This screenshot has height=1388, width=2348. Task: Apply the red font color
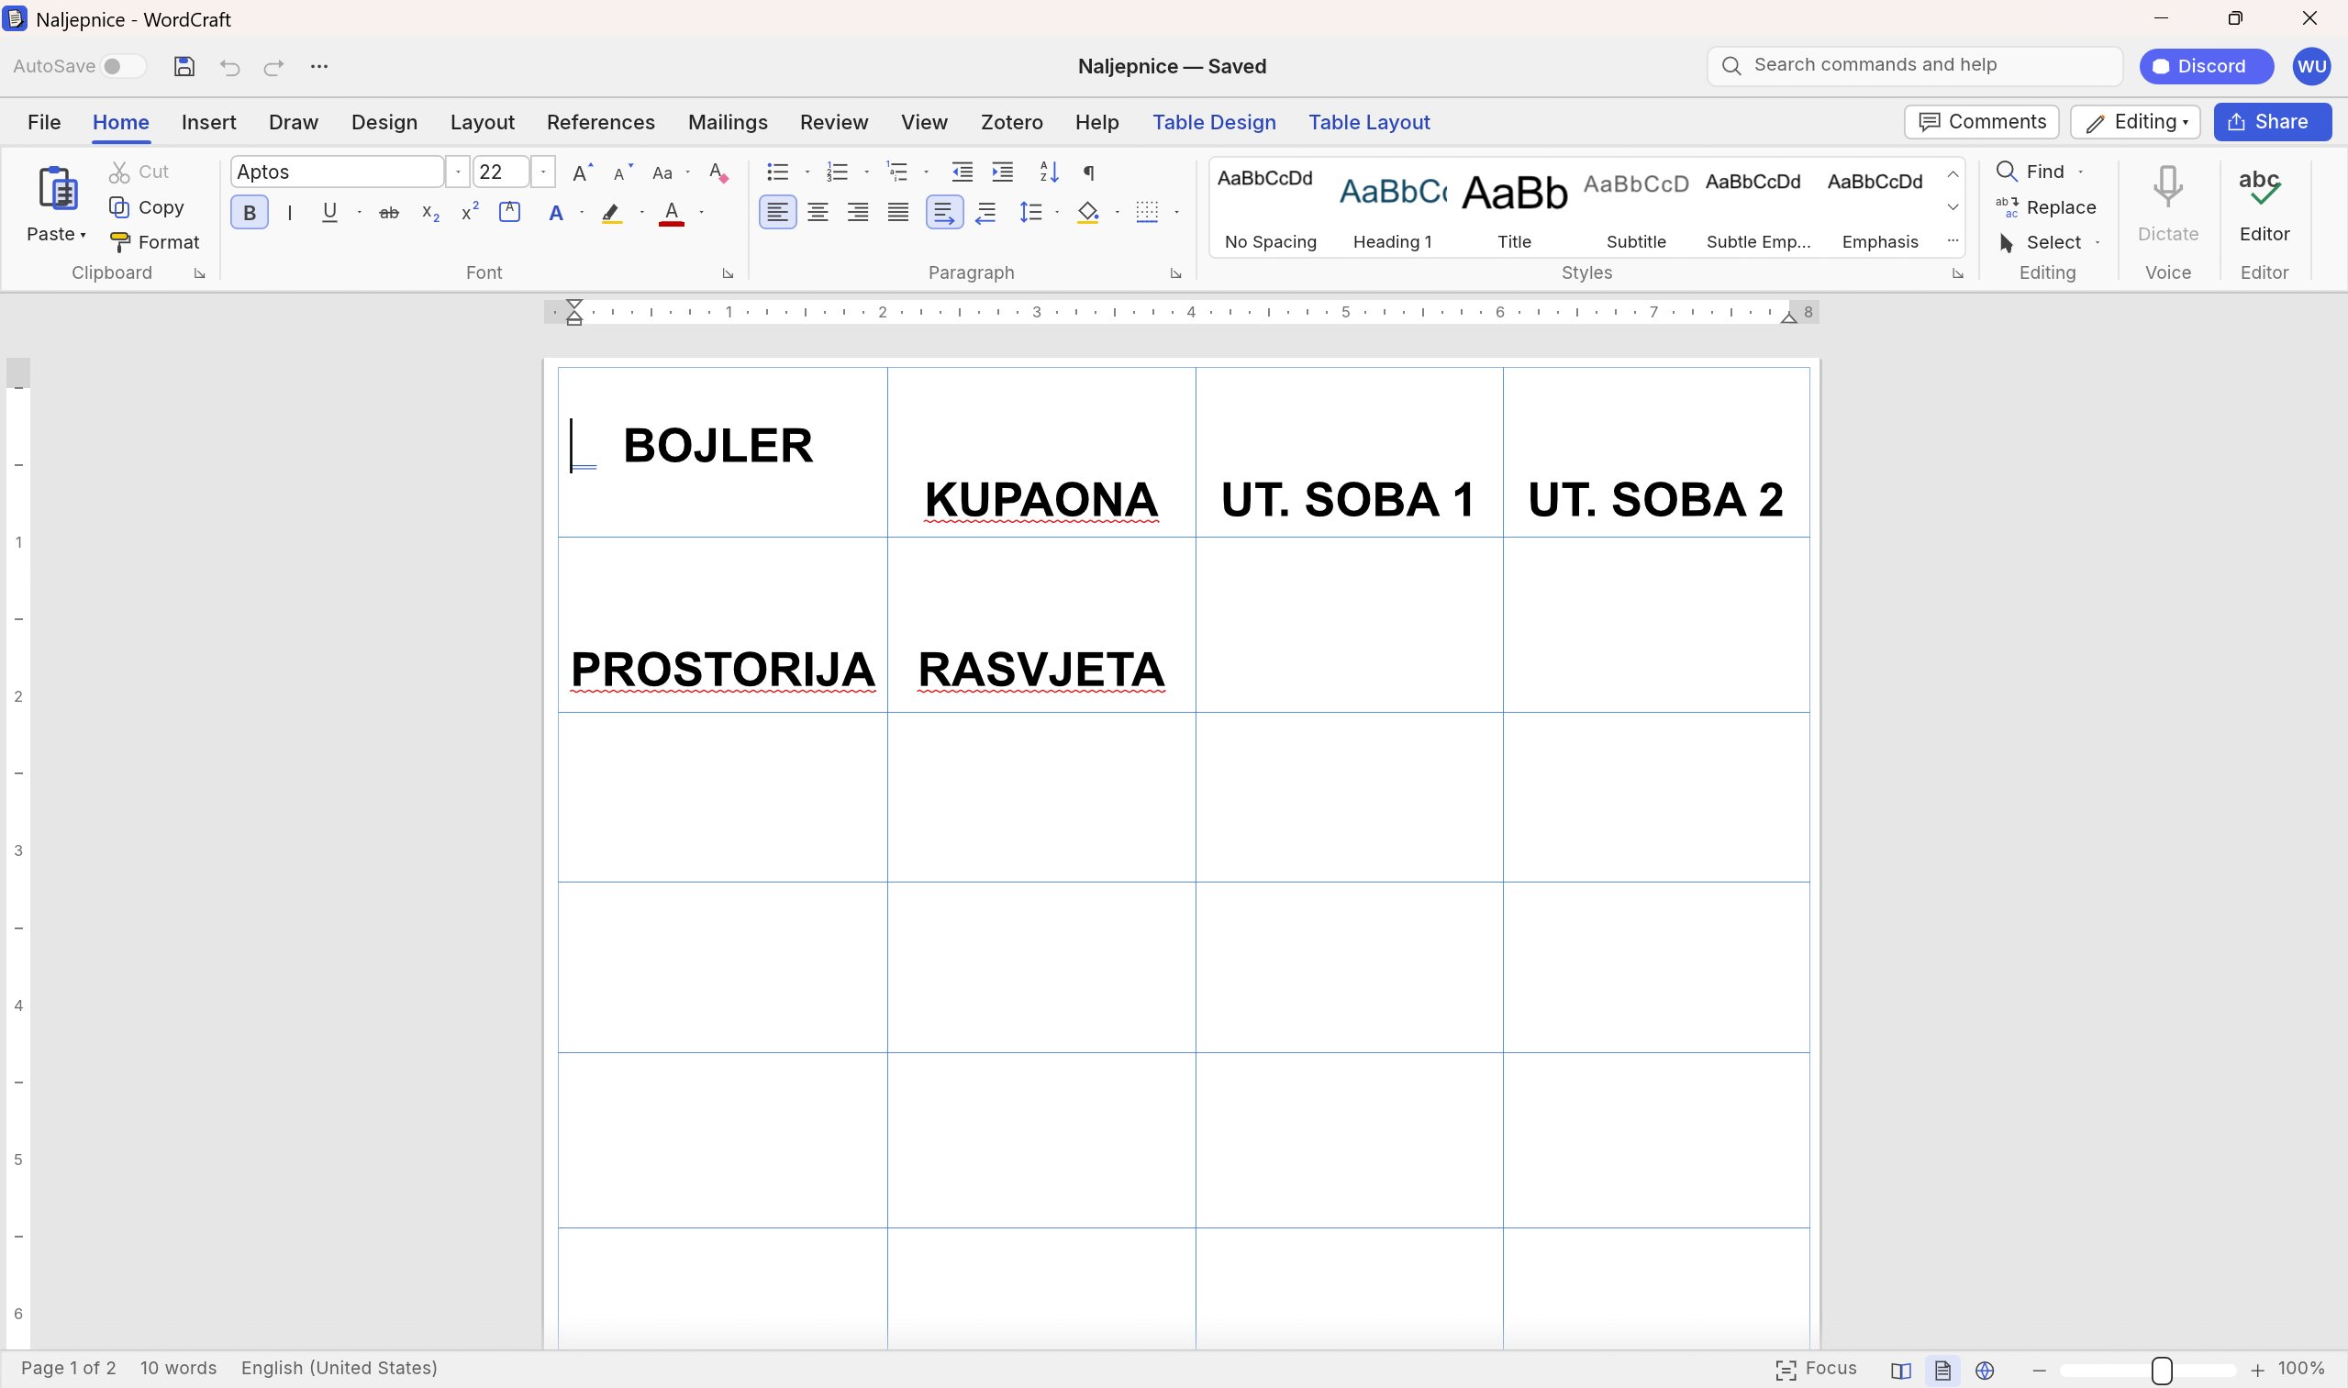pyautogui.click(x=672, y=213)
